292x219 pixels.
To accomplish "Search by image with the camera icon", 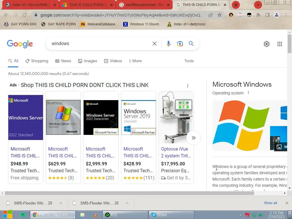I will 180,44.
